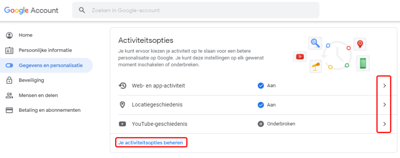This screenshot has width=400, height=158.
Task: Expand the YouTube-geschiedenis chevron arrow
Action: click(384, 124)
